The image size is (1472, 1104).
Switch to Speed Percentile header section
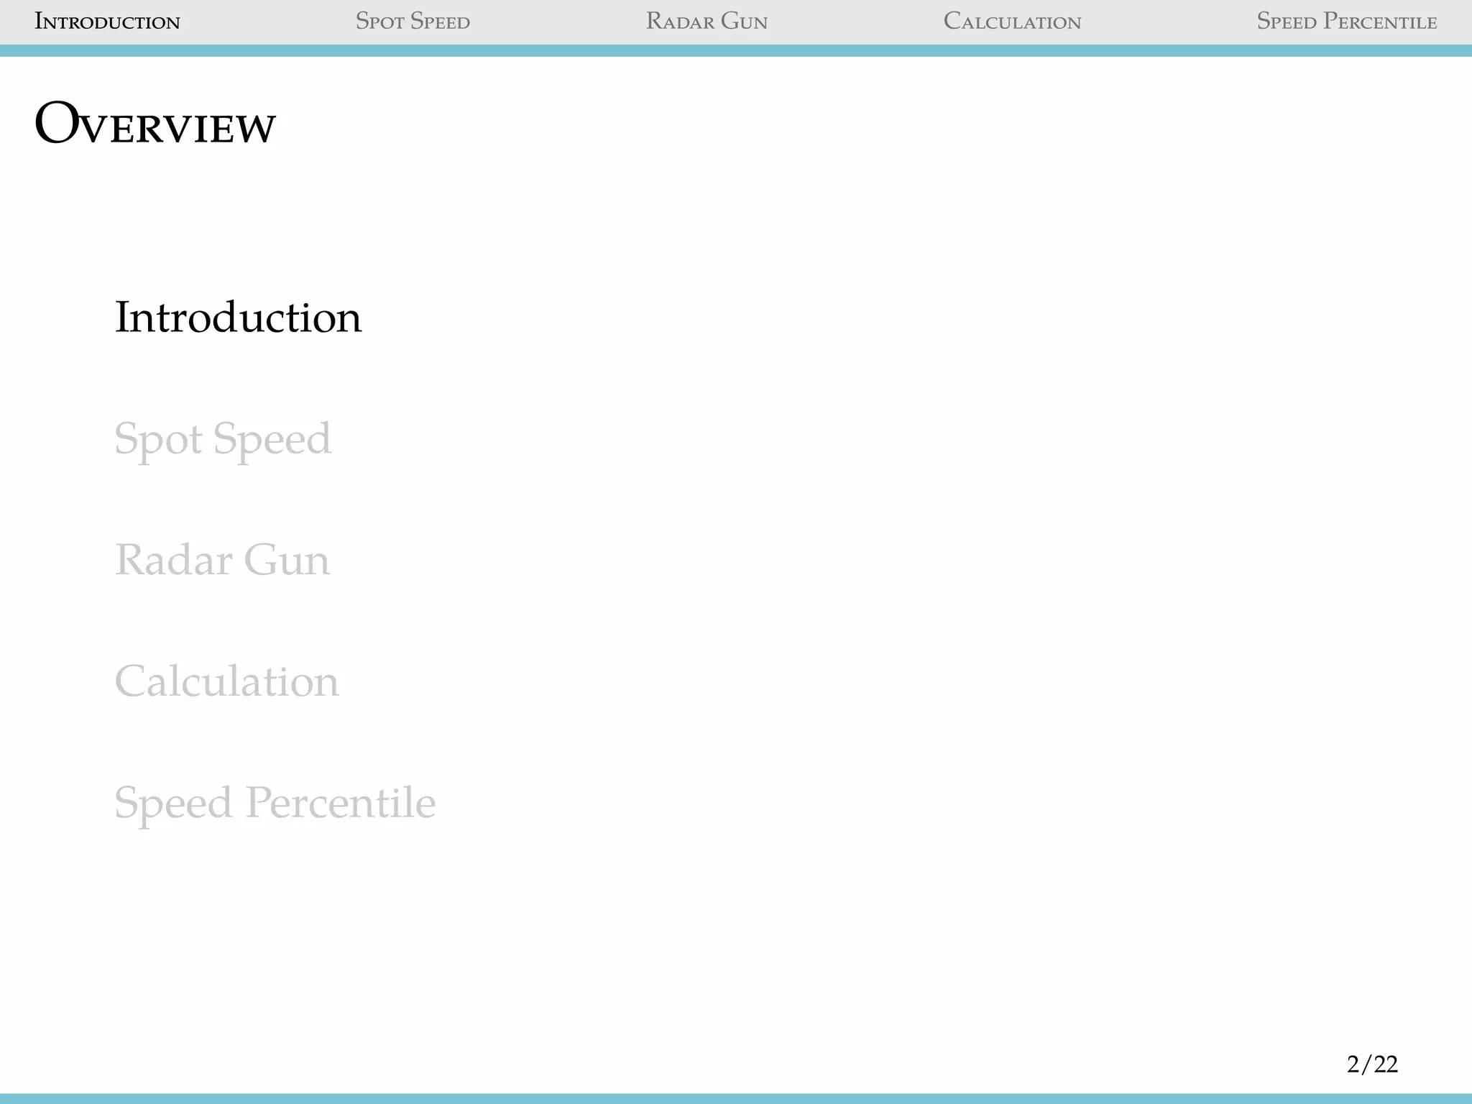click(1346, 22)
